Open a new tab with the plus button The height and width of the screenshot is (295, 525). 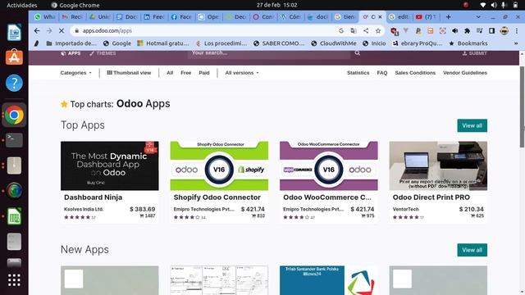[x=449, y=16]
